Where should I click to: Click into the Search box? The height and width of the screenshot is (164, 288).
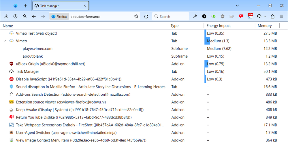[x=170, y=16]
